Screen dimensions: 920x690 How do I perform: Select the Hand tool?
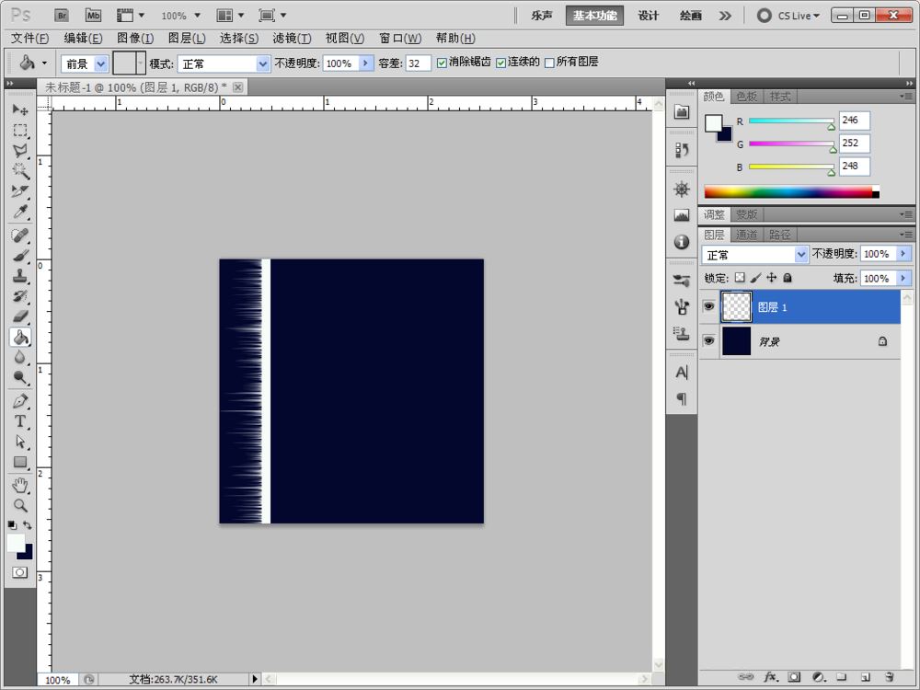(x=20, y=486)
